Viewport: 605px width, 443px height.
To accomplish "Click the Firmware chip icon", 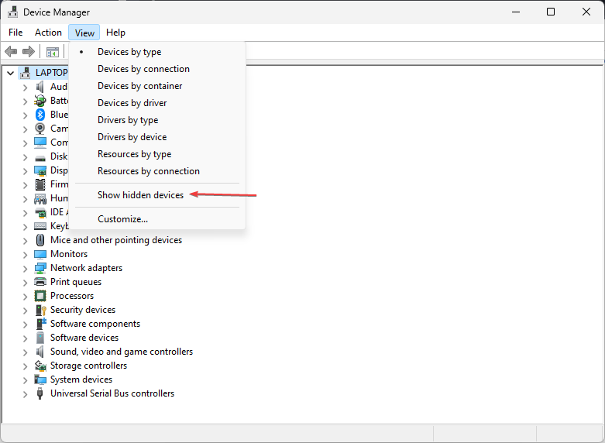I will (x=40, y=184).
